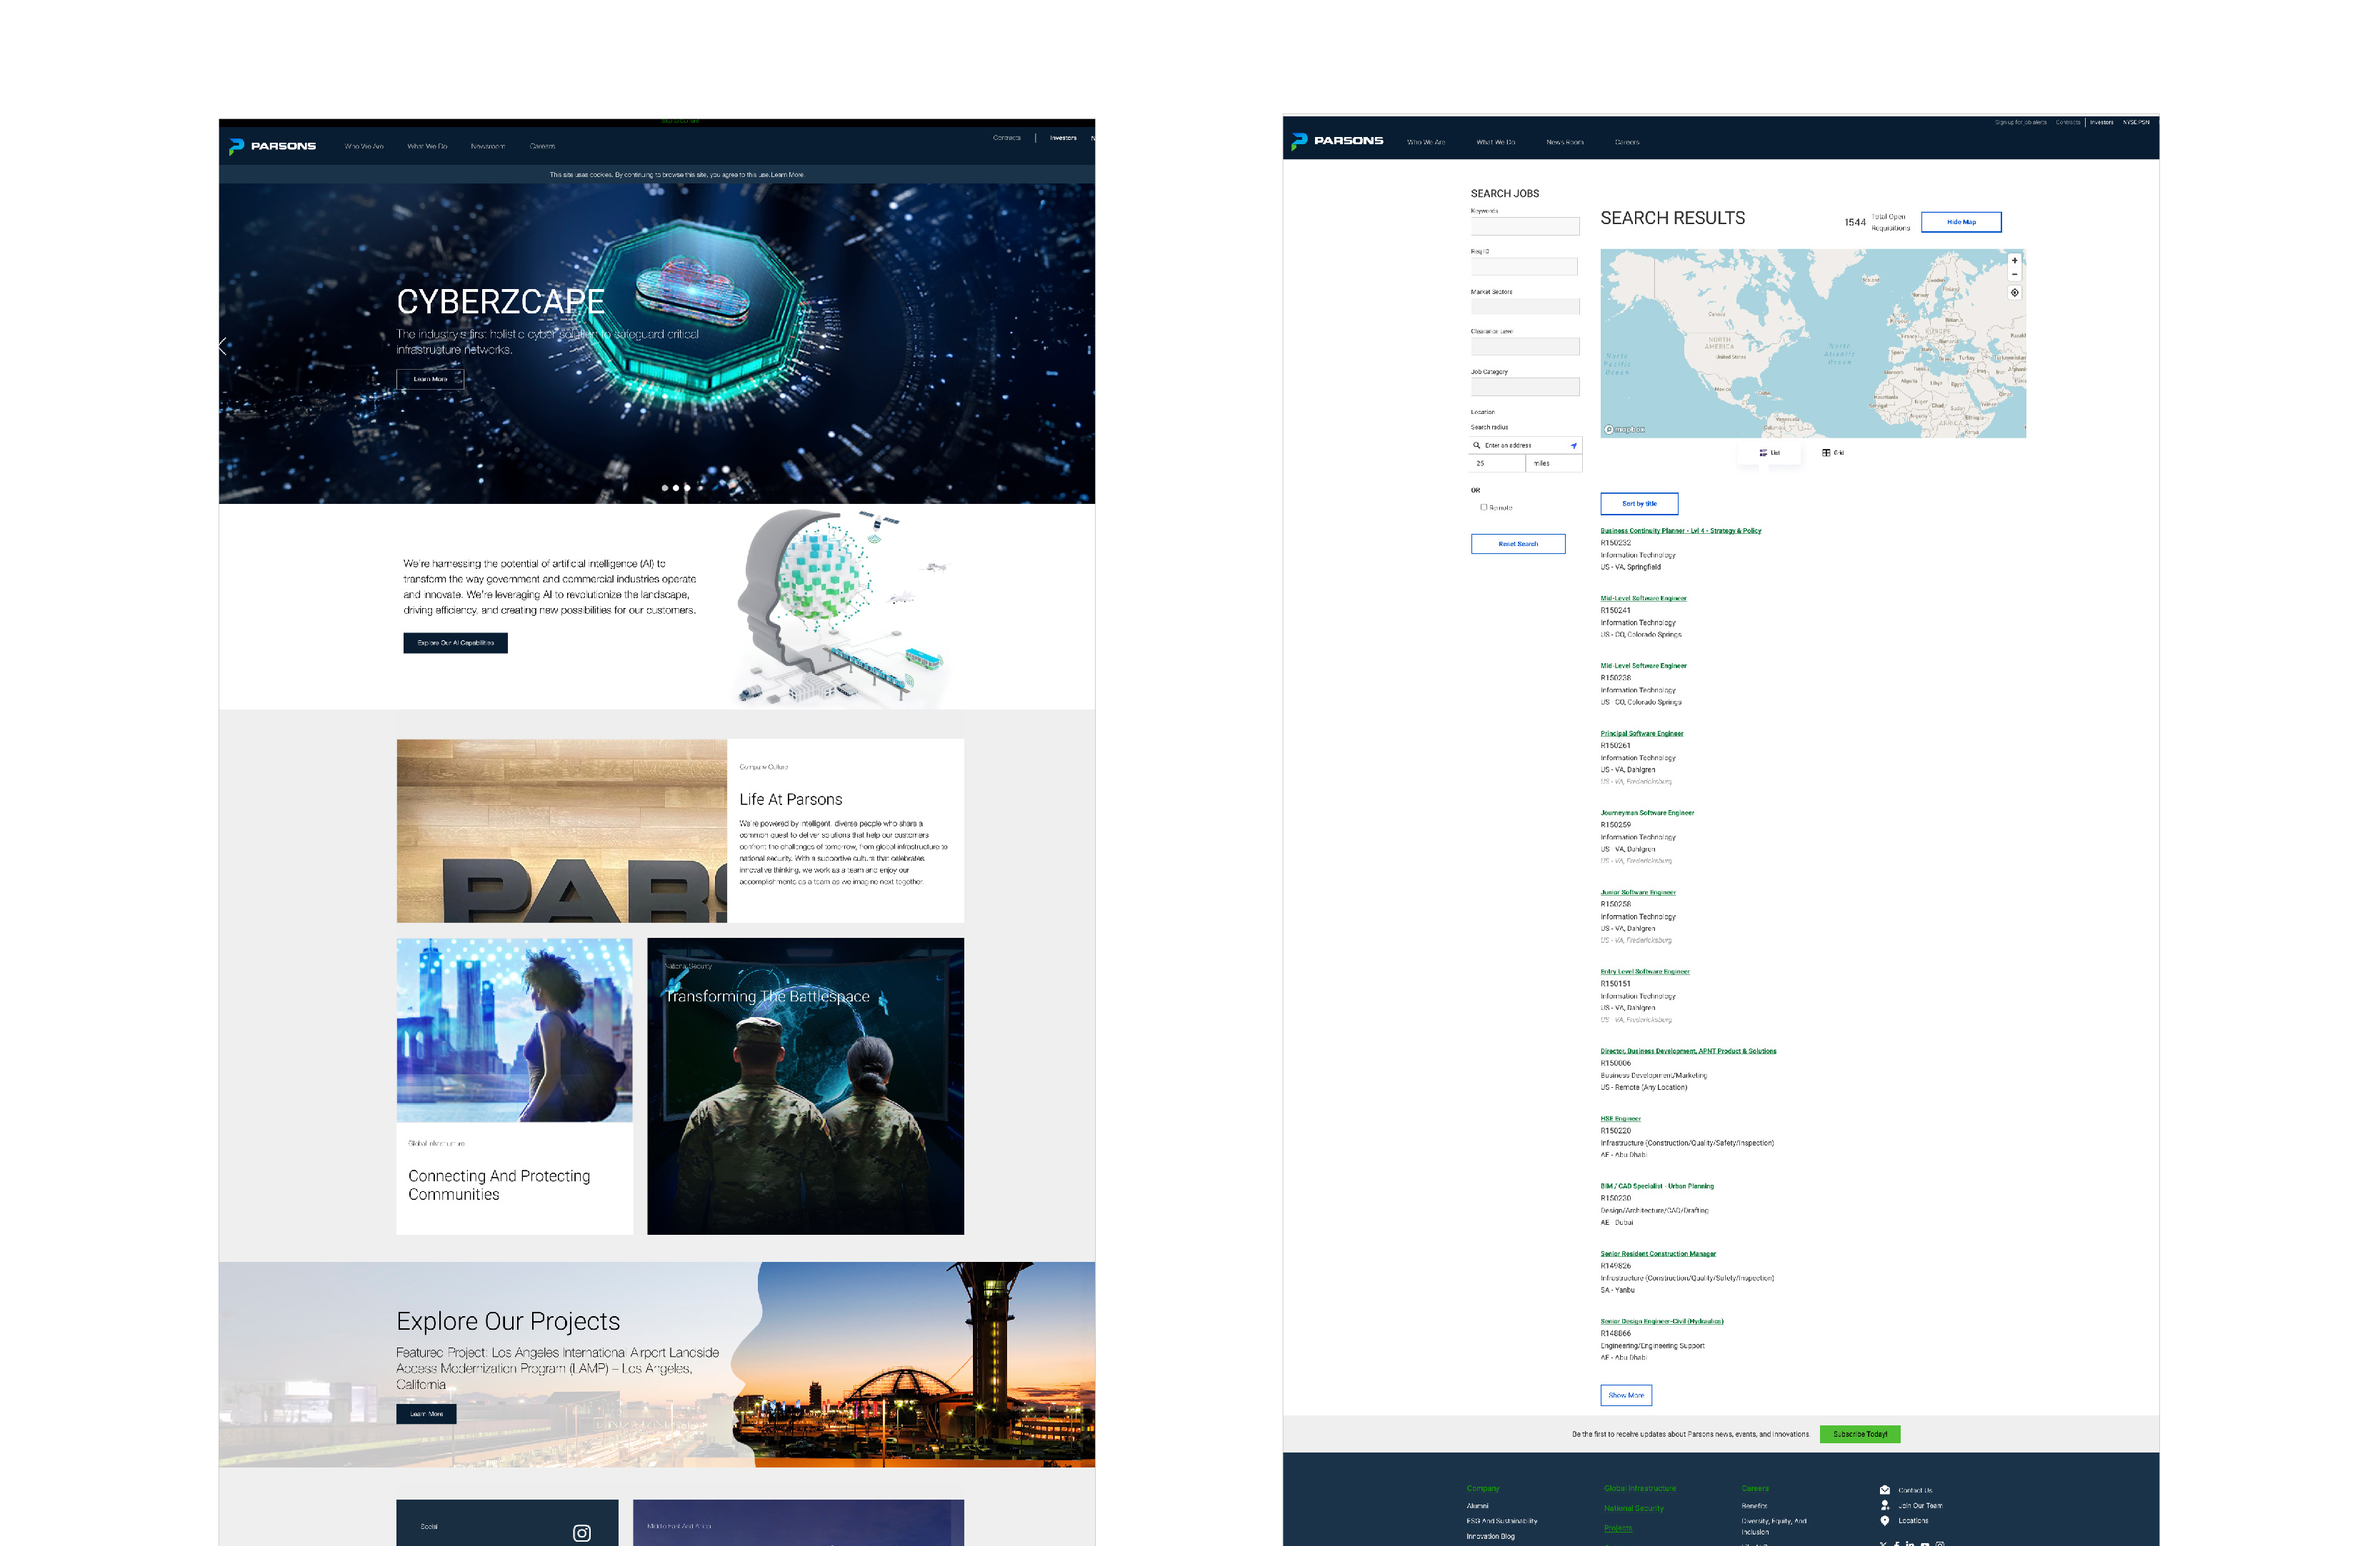
Task: Click the map zoom out icon
Action: 2014,275
